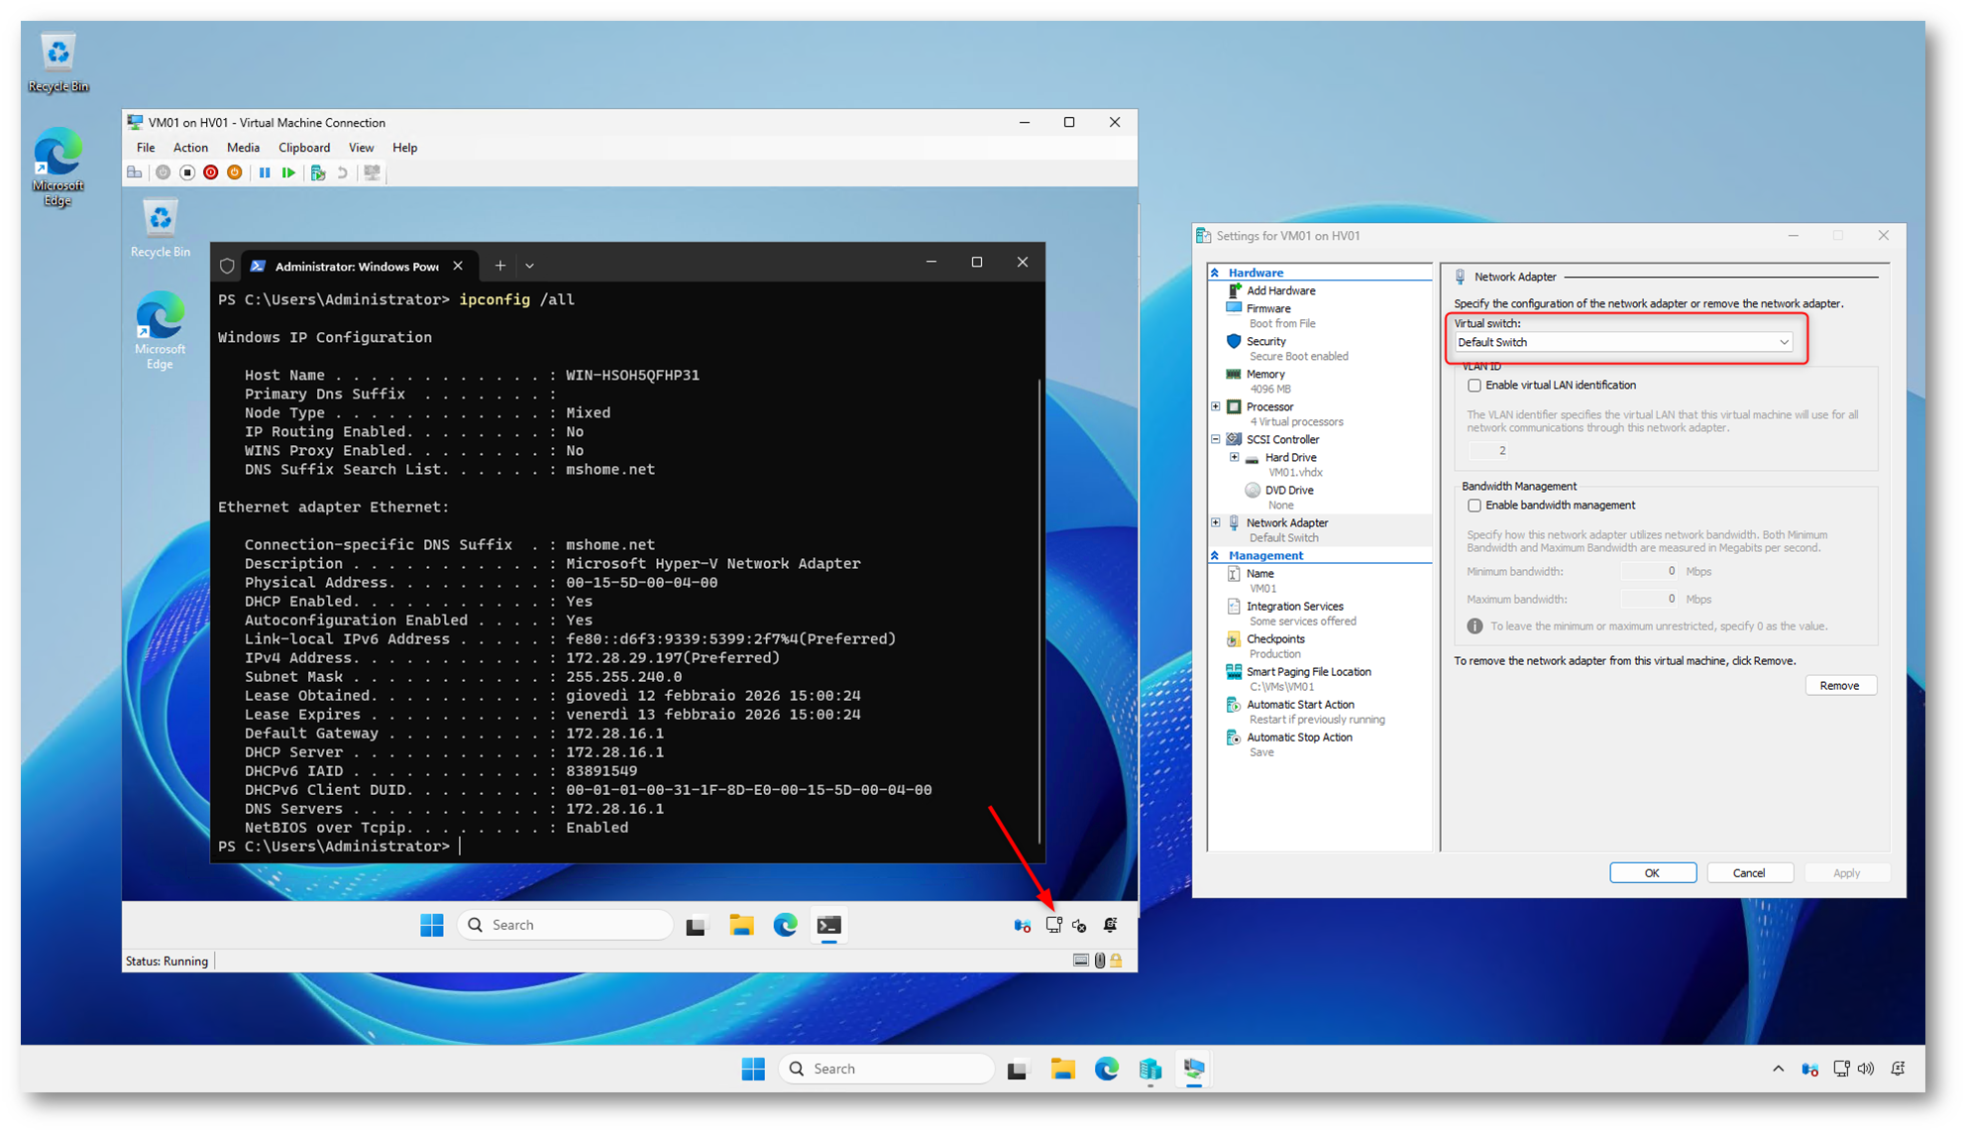Open the Media menu

[x=243, y=148]
